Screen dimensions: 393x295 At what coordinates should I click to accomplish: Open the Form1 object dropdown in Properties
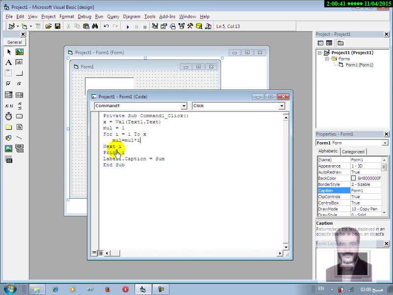[x=385, y=143]
